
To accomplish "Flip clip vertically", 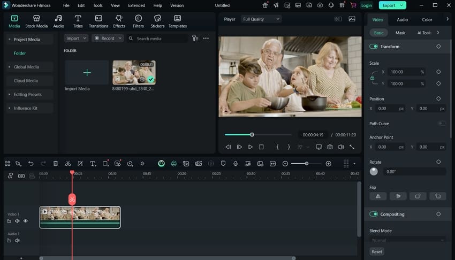I will (x=398, y=196).
